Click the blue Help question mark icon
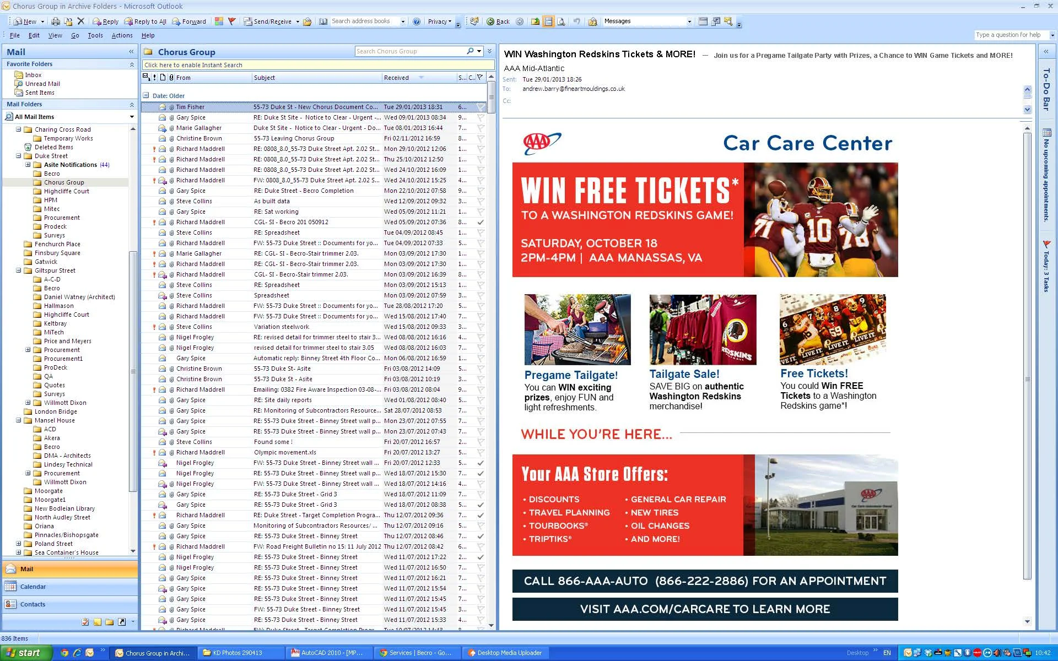The width and height of the screenshot is (1058, 661). (x=417, y=21)
